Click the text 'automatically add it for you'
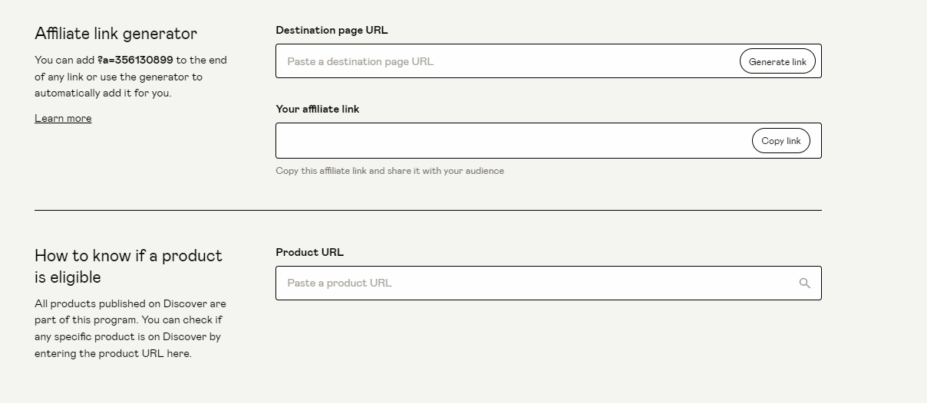Viewport: 927px width, 403px height. 103,93
